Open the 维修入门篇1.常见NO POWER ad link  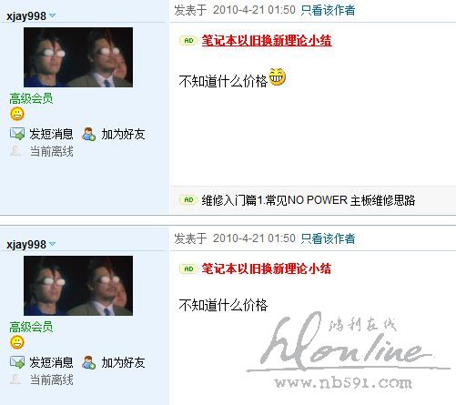[309, 200]
